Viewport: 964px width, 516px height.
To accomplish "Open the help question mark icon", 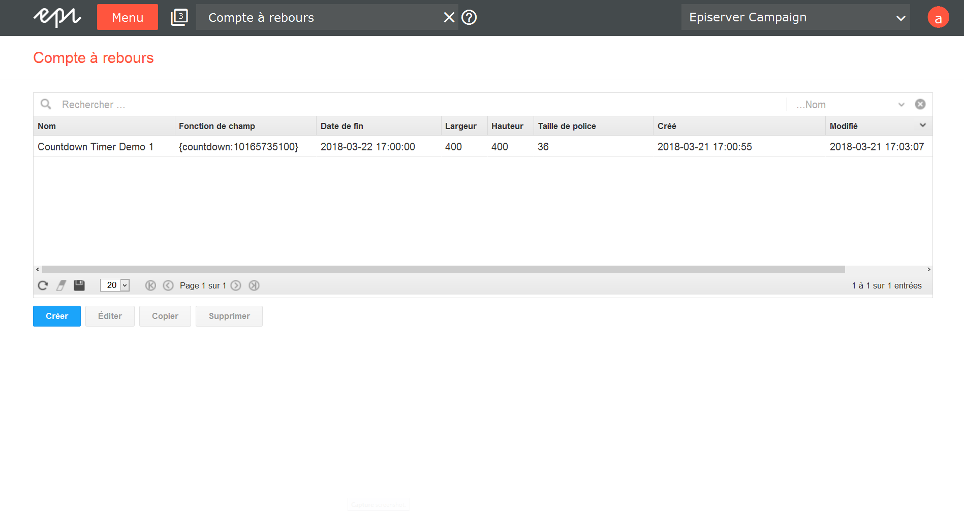I will [469, 17].
